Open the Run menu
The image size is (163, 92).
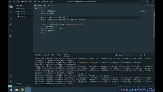39,2
